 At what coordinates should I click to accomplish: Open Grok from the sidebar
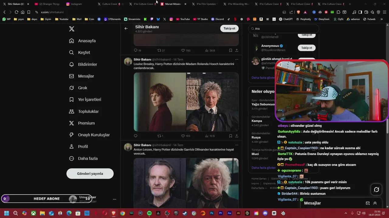78,88
